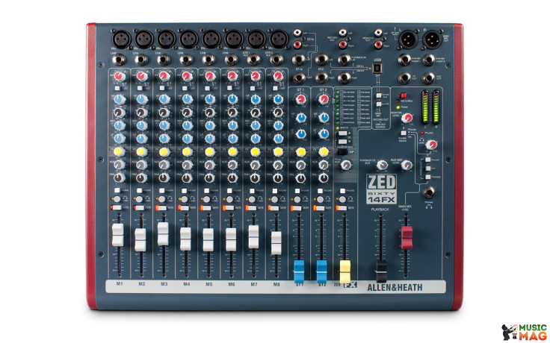Viewport: 550px width, 343px height.
Task: Click the M5 blue MID knob
Action: [209, 125]
